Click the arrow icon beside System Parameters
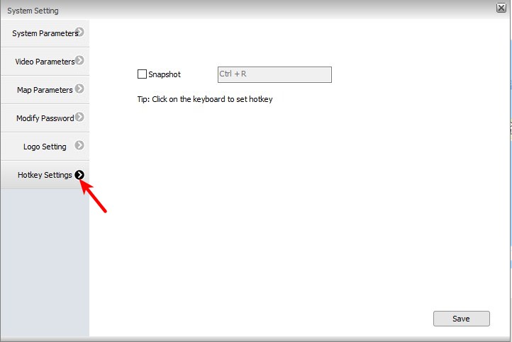 tap(79, 33)
